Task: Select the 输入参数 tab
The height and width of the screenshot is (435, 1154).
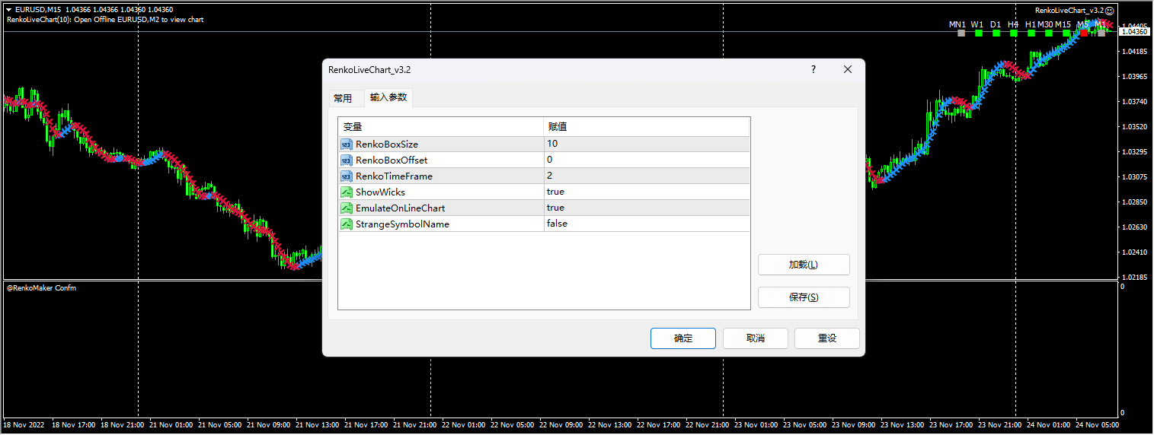Action: point(388,97)
